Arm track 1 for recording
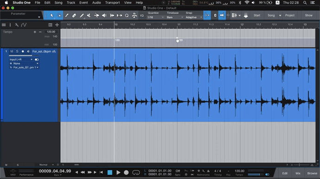The height and width of the screenshot is (179, 320). (x=23, y=51)
